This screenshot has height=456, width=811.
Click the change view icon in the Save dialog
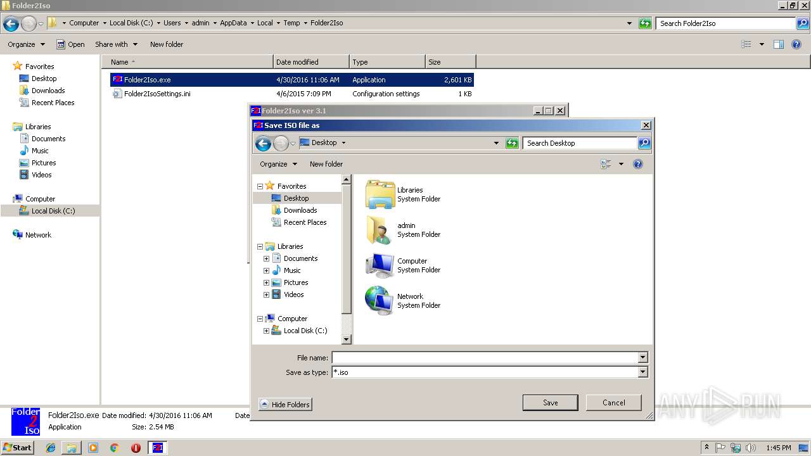click(606, 164)
